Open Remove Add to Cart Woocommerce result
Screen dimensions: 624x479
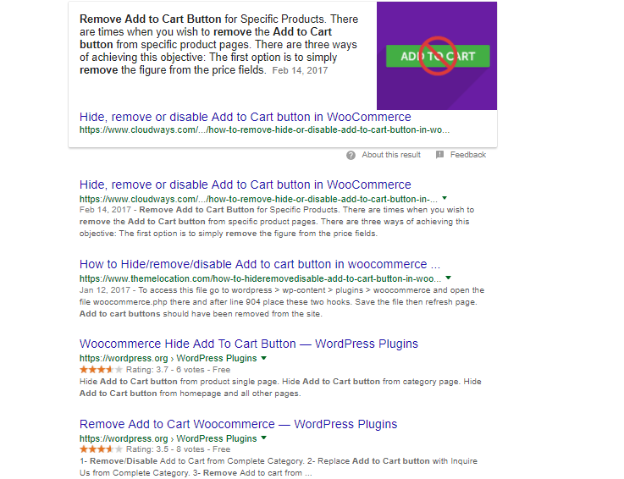pyautogui.click(x=239, y=424)
